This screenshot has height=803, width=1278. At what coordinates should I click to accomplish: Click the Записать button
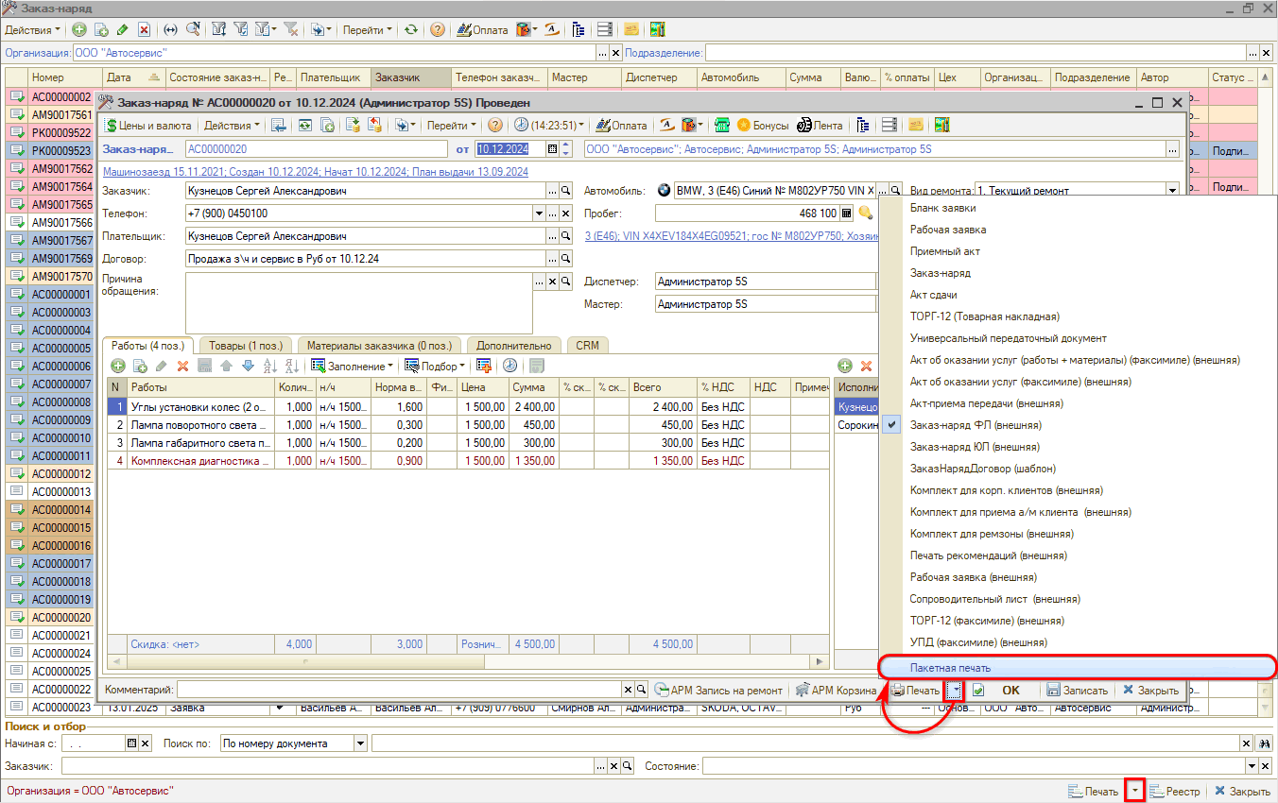coord(1078,691)
